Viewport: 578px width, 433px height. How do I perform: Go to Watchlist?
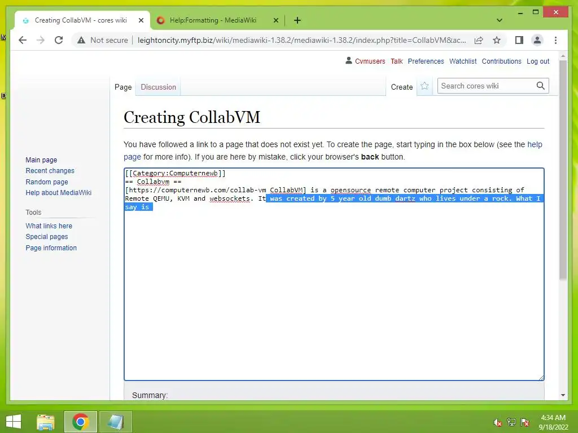click(463, 61)
